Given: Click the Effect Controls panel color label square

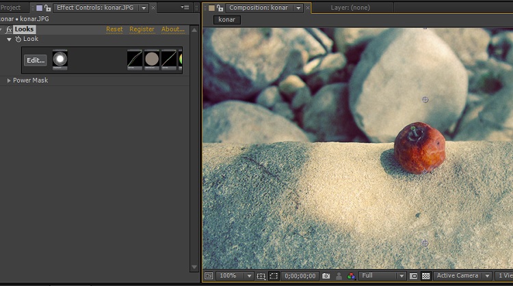Looking at the screenshot, I should [39, 8].
